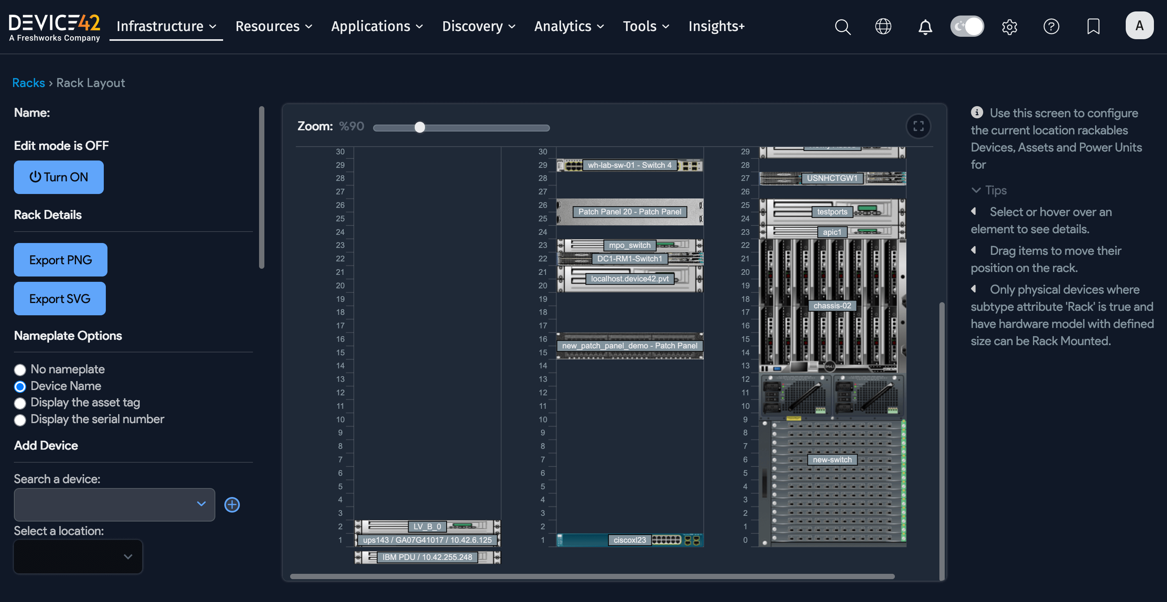Image resolution: width=1167 pixels, height=602 pixels.
Task: Click the fullscreen icon on the rack view
Action: point(919,126)
